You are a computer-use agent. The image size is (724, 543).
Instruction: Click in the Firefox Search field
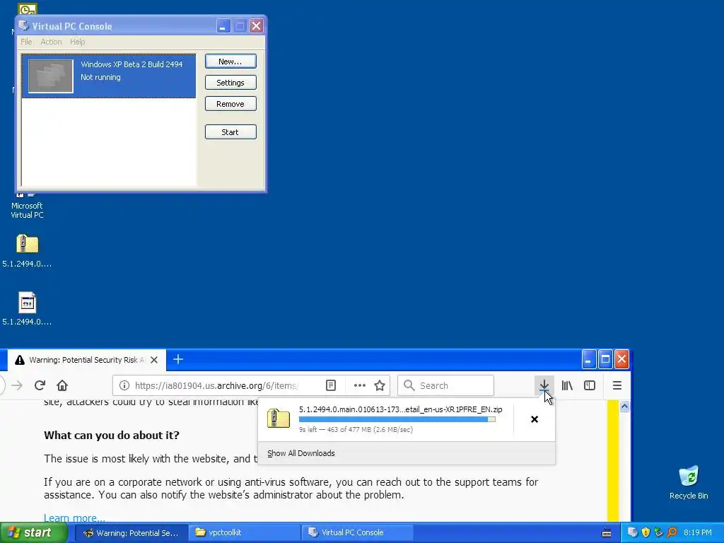(x=446, y=385)
